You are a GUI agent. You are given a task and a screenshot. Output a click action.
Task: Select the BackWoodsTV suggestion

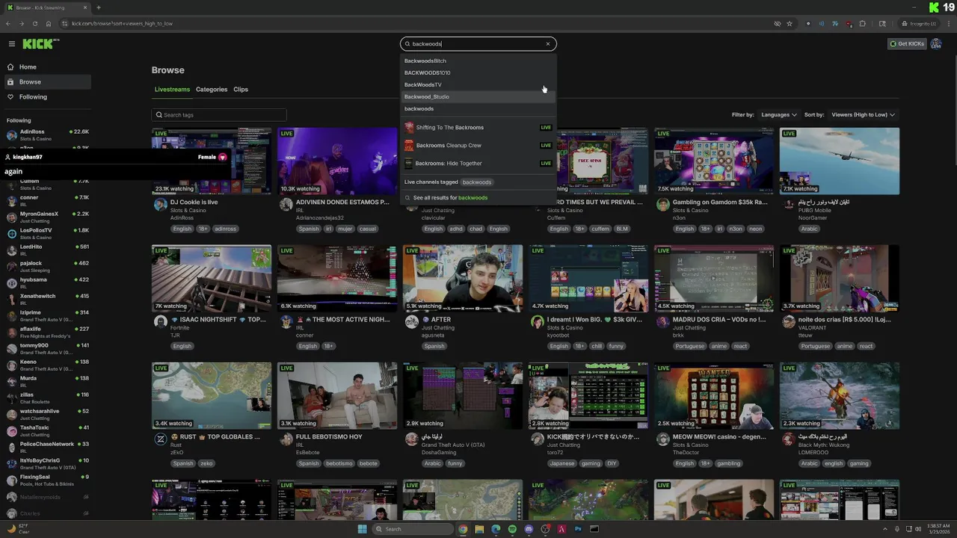(x=478, y=85)
